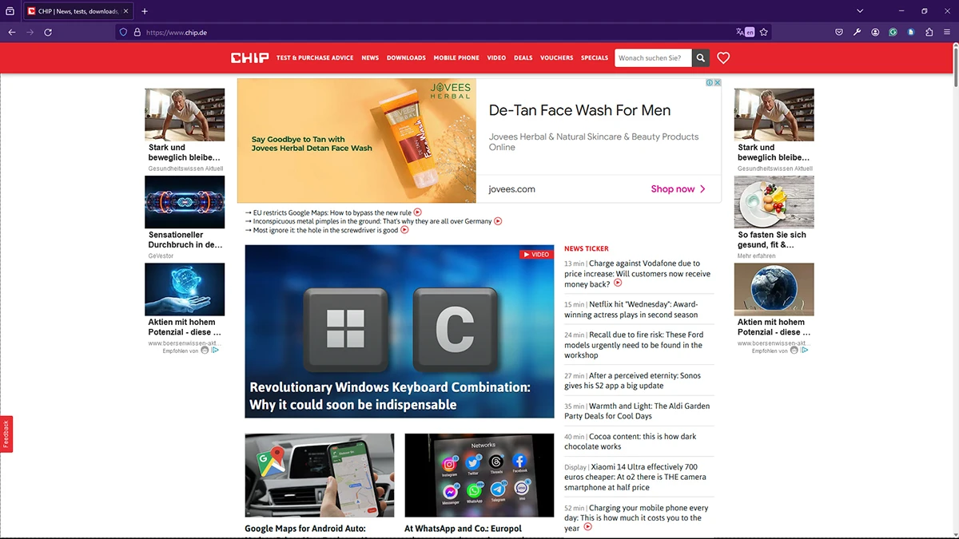Open the Firefox application menu
Image resolution: width=959 pixels, height=539 pixels.
[x=947, y=32]
